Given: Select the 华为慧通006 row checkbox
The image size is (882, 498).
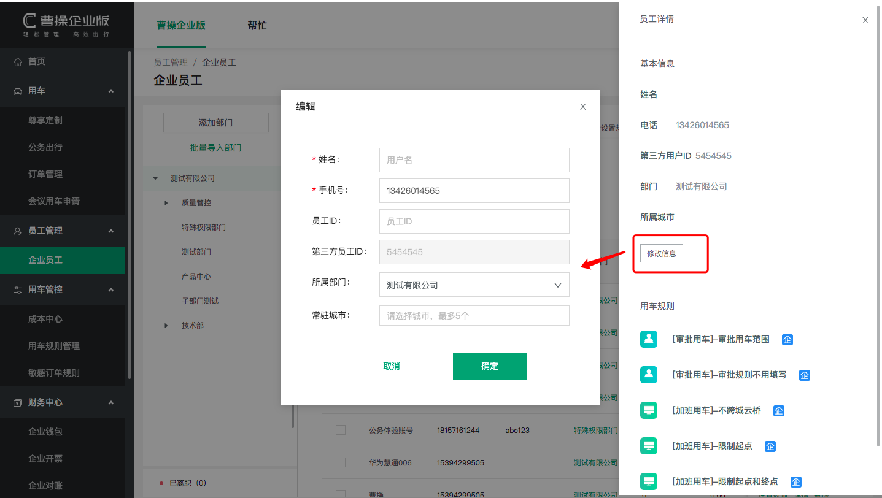Looking at the screenshot, I should [x=341, y=462].
